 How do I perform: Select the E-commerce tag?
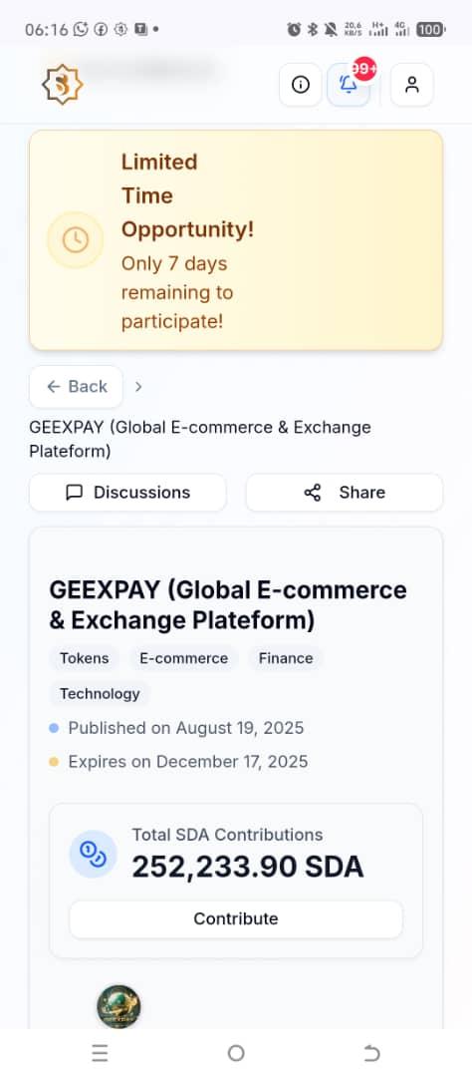click(184, 658)
